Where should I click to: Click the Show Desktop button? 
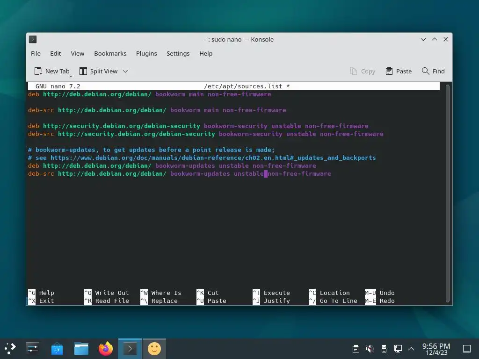pos(467,349)
